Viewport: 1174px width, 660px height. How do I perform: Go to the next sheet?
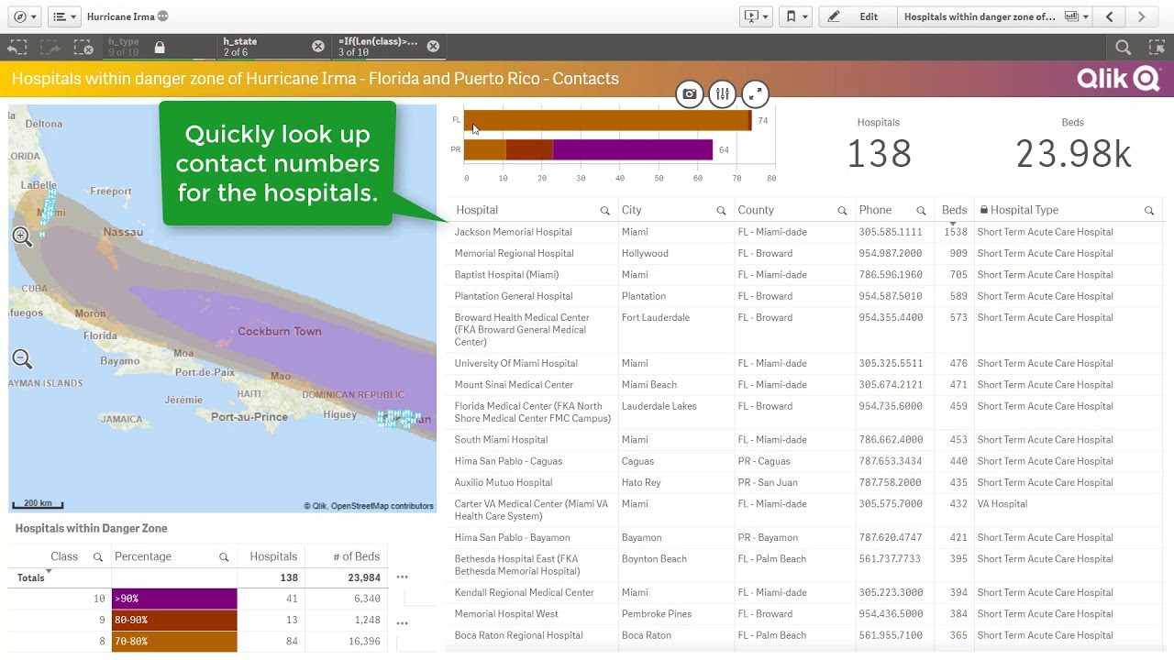pos(1142,16)
